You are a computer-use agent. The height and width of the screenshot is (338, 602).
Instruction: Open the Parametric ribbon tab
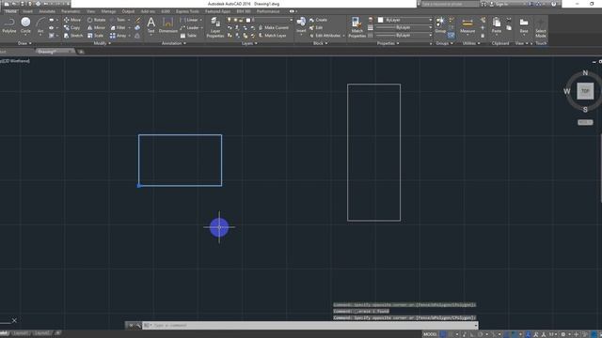click(x=71, y=11)
